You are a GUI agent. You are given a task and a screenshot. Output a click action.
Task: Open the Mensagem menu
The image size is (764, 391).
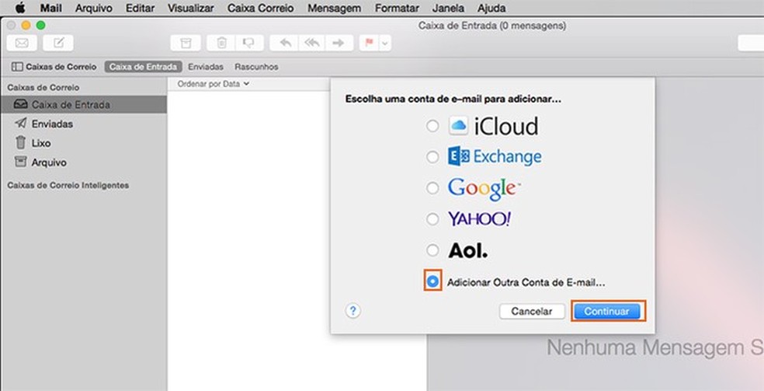pos(334,9)
